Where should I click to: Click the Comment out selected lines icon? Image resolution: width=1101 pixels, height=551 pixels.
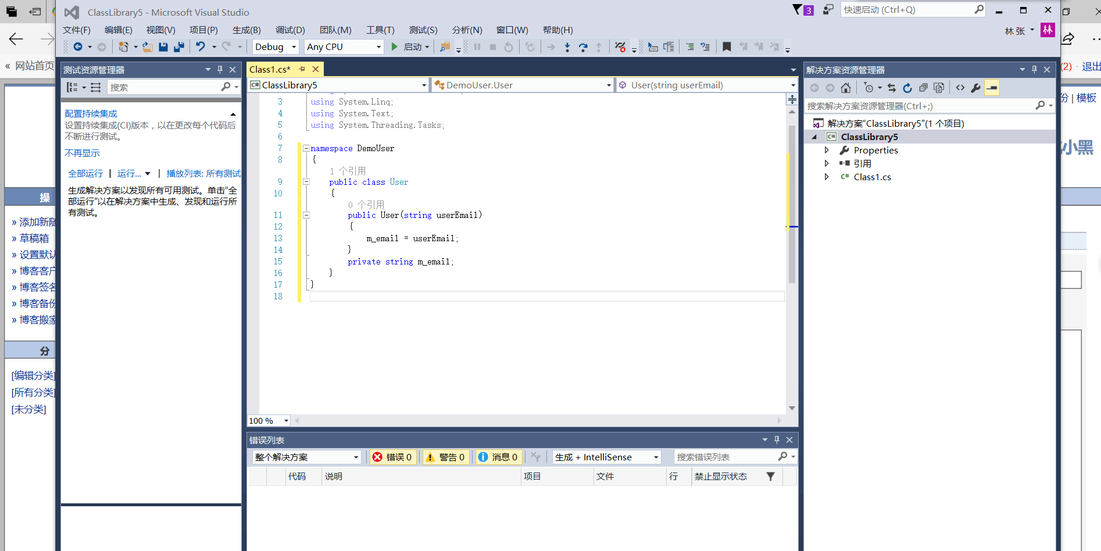point(690,47)
